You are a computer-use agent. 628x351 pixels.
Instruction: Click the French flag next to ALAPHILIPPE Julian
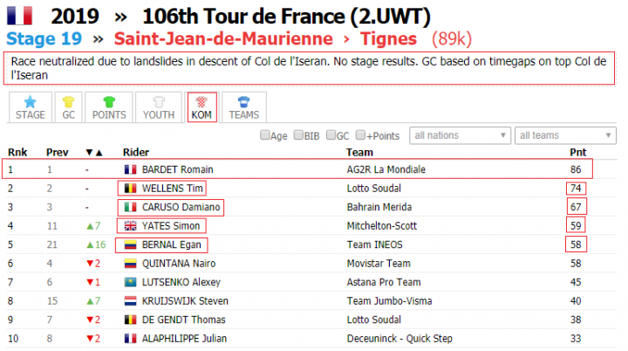pos(130,339)
